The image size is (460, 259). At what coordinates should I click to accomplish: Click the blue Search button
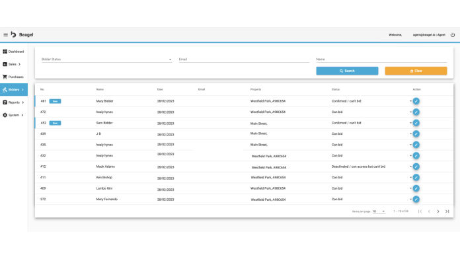[x=347, y=71]
